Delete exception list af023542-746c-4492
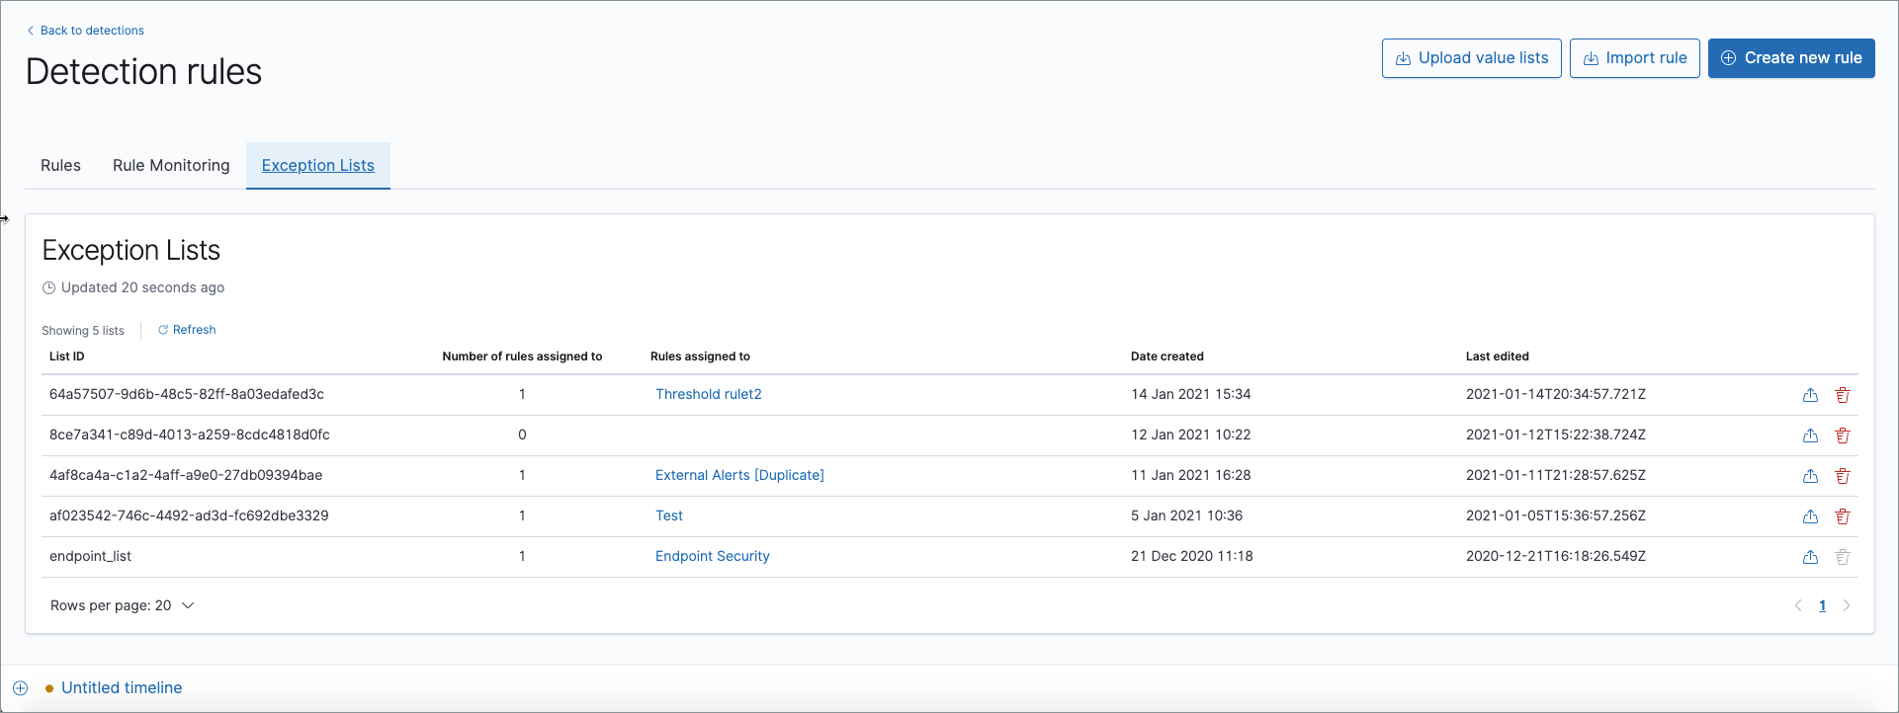The height and width of the screenshot is (713, 1899). 1843,516
